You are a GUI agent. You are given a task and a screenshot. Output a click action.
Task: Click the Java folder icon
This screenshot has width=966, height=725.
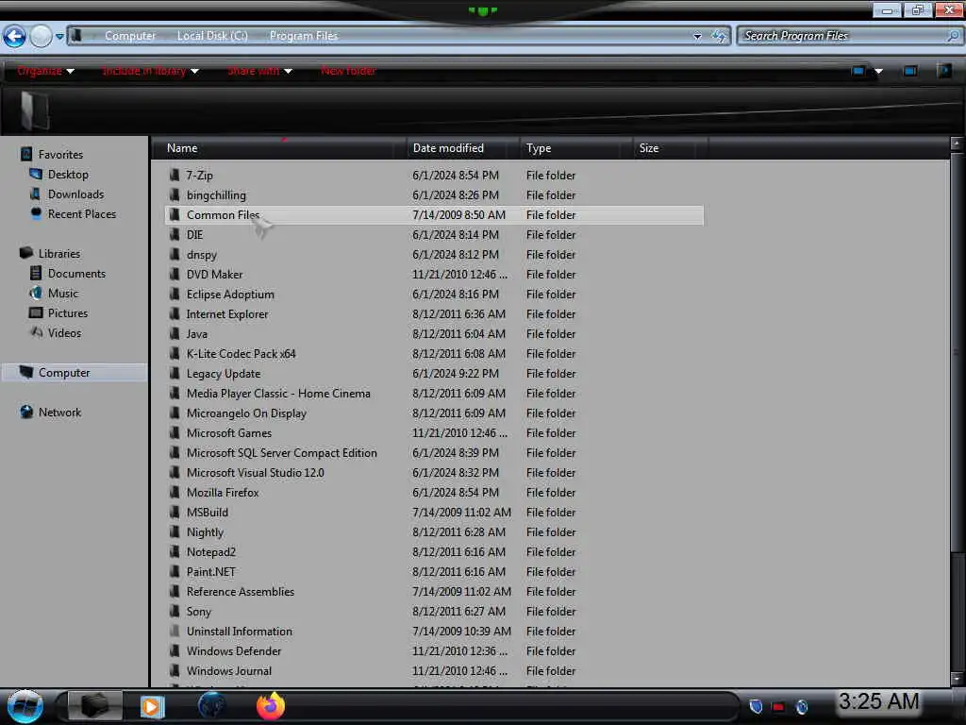click(175, 333)
